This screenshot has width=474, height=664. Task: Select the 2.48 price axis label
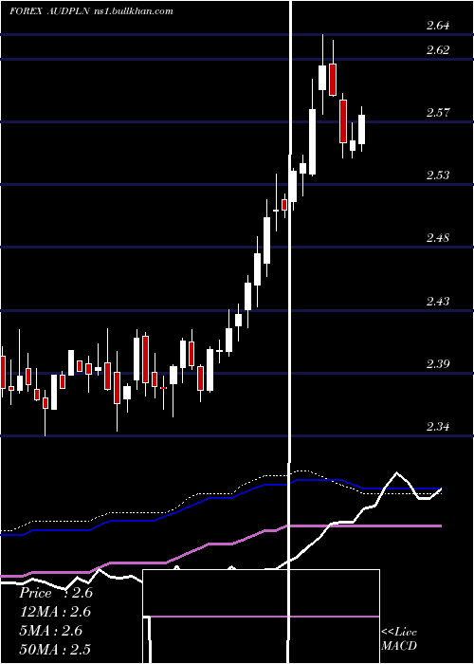[x=438, y=238]
